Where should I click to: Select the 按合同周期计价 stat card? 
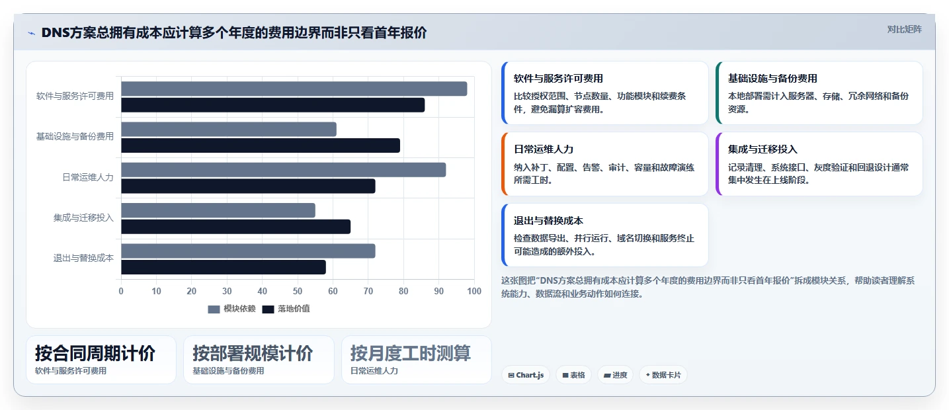tap(101, 360)
